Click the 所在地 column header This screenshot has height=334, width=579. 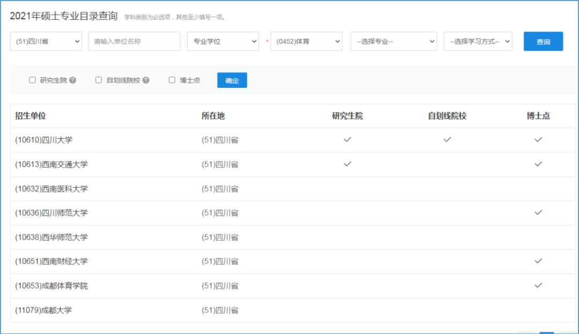pos(213,116)
